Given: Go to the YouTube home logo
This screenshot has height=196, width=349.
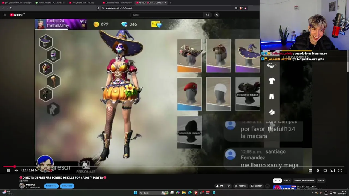Looking at the screenshot, I should (x=17, y=15).
